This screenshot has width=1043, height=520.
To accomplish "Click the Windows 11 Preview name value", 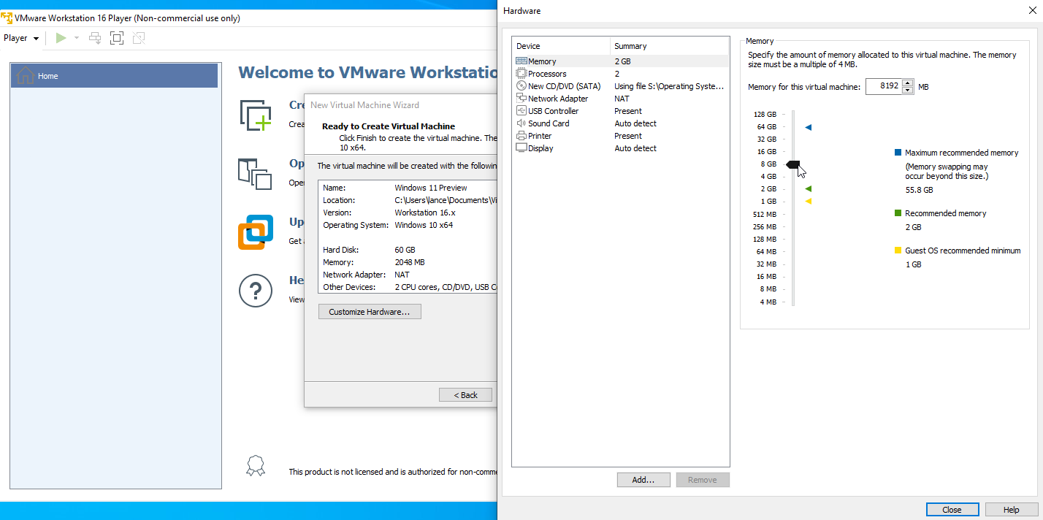I will [x=430, y=188].
